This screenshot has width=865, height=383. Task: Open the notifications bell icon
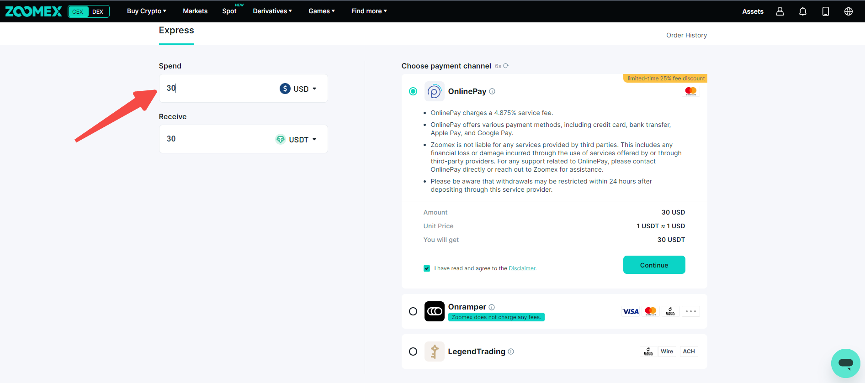pyautogui.click(x=803, y=11)
